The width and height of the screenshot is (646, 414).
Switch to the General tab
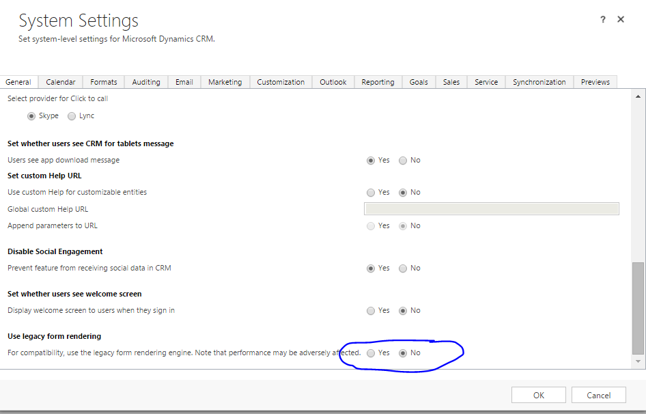18,82
